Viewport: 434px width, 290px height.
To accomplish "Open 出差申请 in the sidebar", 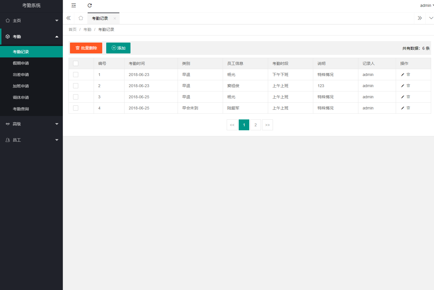I will click(x=31, y=75).
